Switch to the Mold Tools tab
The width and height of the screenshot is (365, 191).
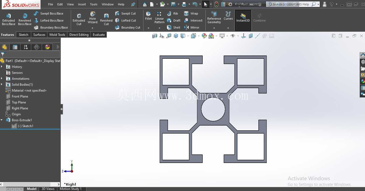[x=57, y=35]
